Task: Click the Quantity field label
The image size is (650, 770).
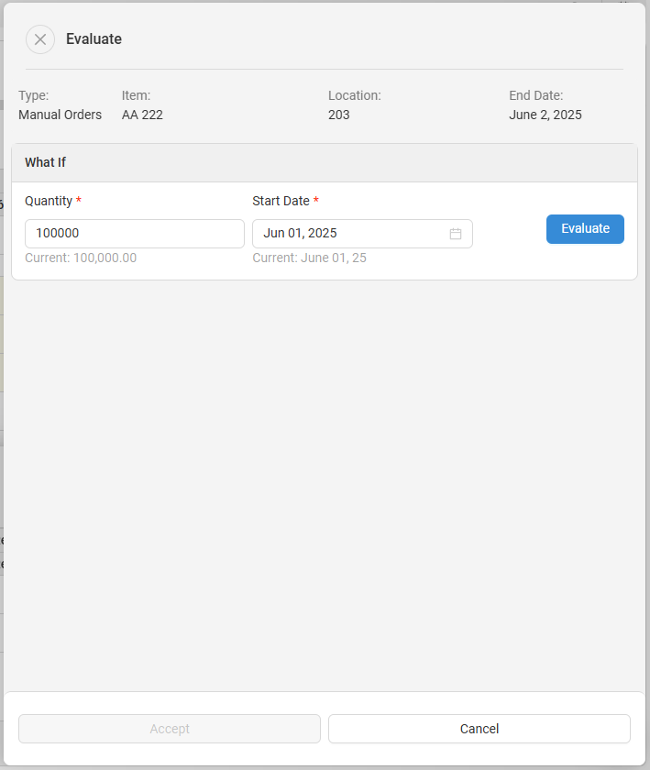Action: tap(49, 201)
